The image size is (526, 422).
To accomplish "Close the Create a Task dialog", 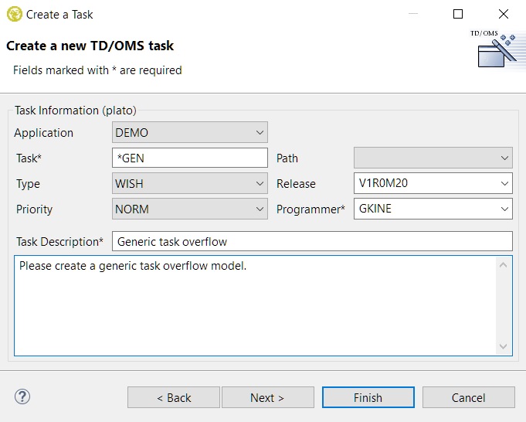I will coord(504,14).
